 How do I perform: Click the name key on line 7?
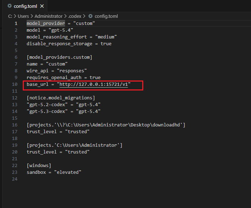[32, 64]
